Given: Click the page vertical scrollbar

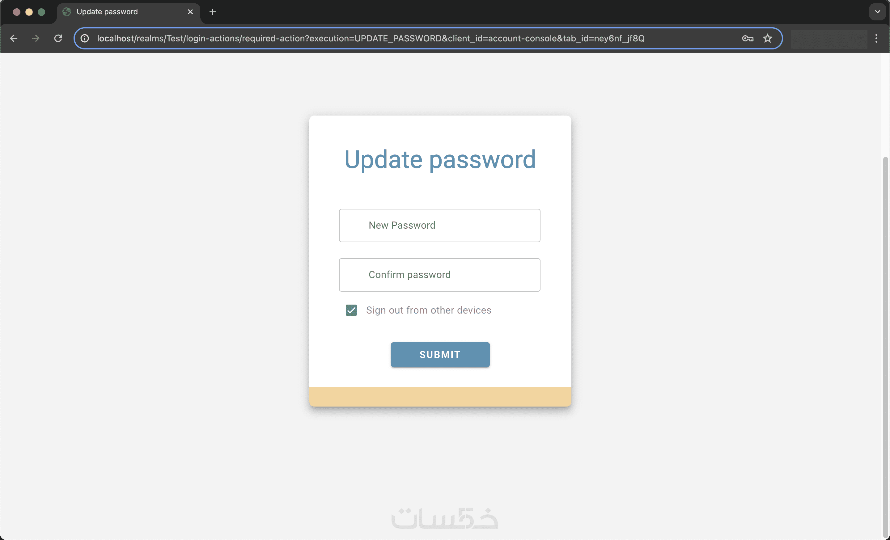Looking at the screenshot, I should (x=885, y=347).
